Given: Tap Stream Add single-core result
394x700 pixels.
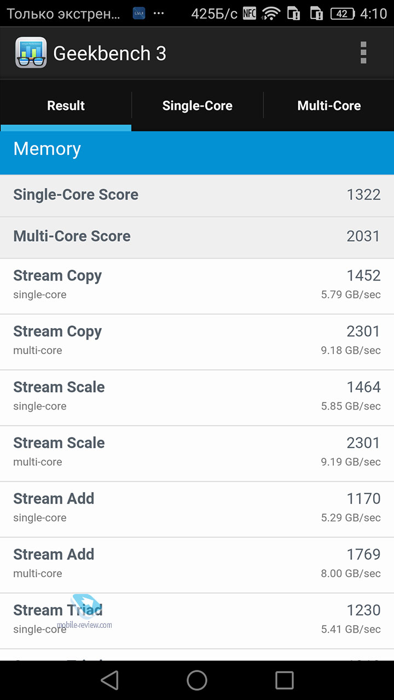Looking at the screenshot, I should pyautogui.click(x=197, y=509).
